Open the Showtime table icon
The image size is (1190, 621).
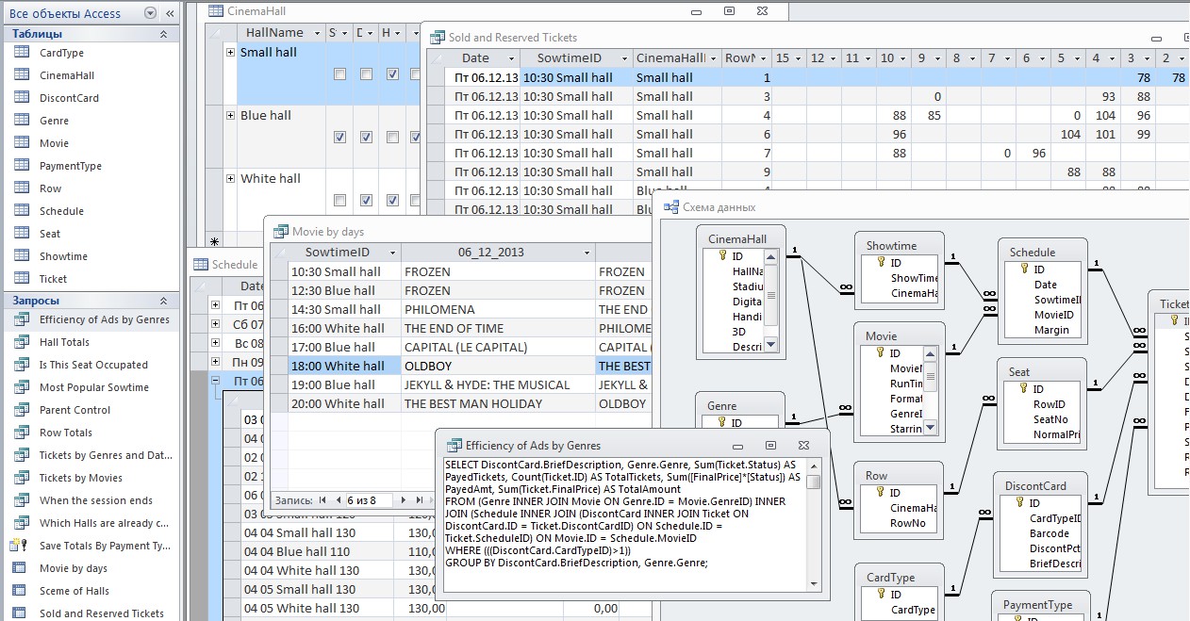coord(22,256)
